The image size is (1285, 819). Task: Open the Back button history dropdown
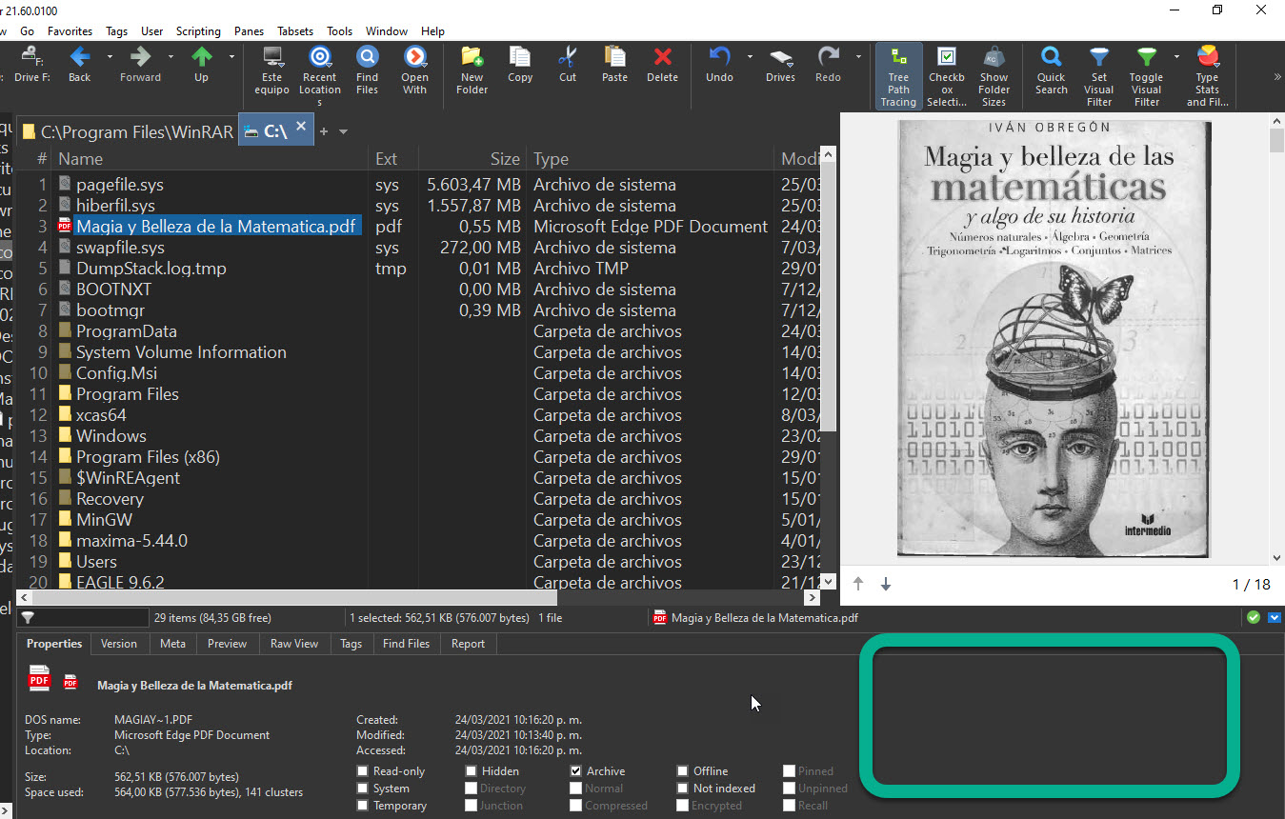pyautogui.click(x=110, y=56)
